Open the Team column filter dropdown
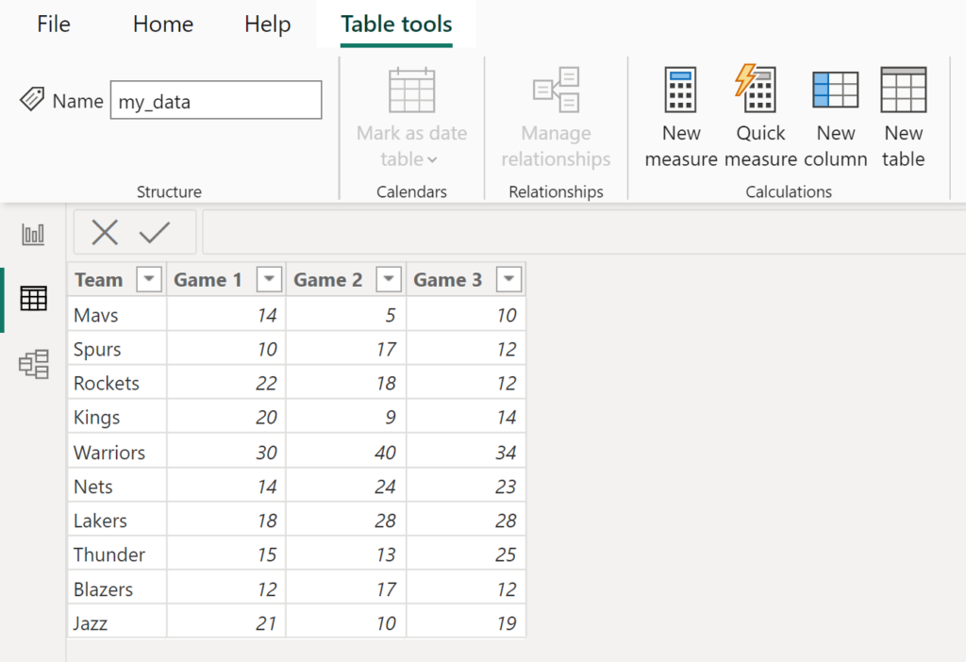The image size is (966, 662). [x=149, y=280]
